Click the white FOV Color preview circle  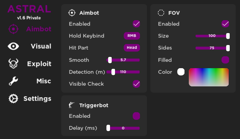[x=181, y=72]
